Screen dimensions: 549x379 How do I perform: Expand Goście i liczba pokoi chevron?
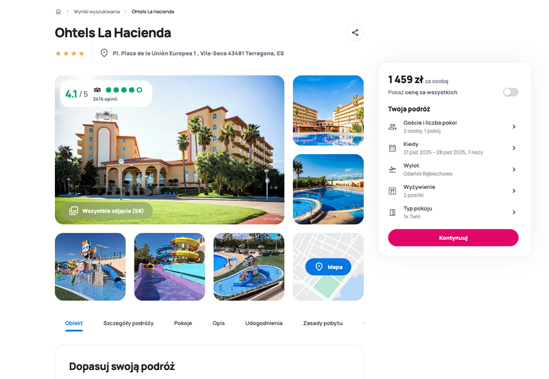coord(514,127)
